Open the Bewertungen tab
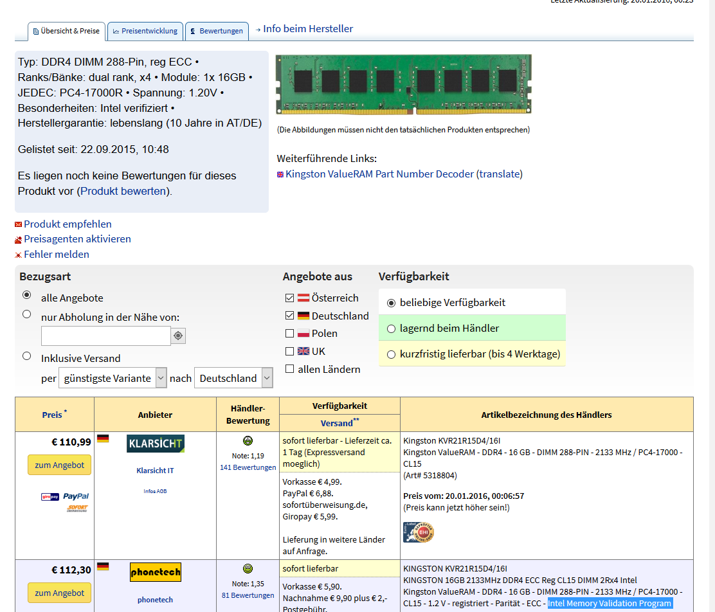The image size is (715, 612). tap(217, 31)
